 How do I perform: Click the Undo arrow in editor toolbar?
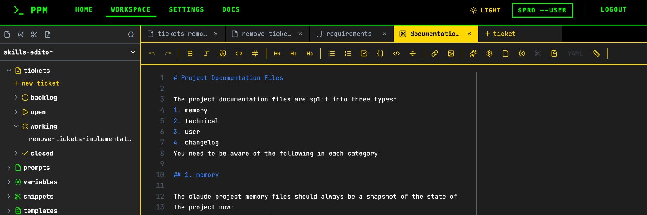[152, 54]
